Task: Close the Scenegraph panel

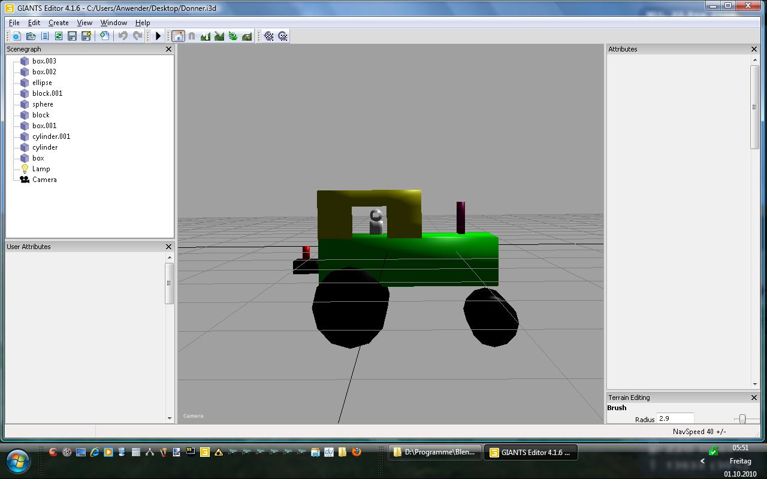Action: (x=168, y=49)
